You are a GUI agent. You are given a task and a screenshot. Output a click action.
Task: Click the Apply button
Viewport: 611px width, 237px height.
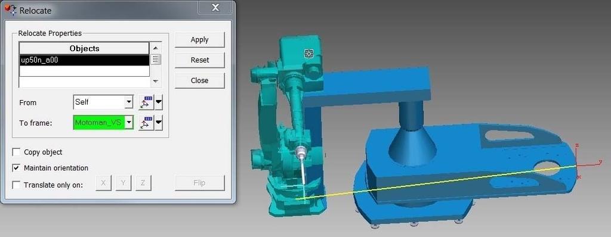pos(199,40)
